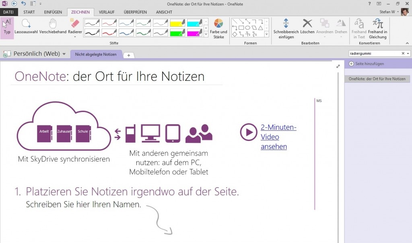
Task: Open the search scope dropdown arrow
Action: pyautogui.click(x=408, y=53)
